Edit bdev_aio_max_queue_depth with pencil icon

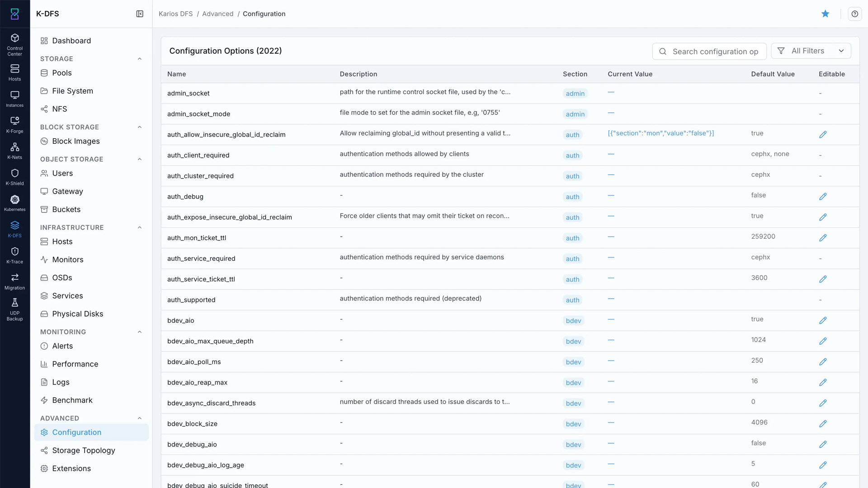pyautogui.click(x=823, y=341)
